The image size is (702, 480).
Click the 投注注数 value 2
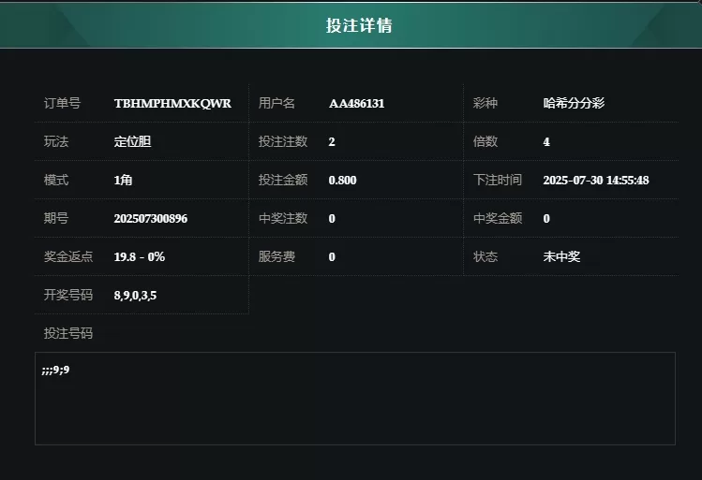point(332,142)
